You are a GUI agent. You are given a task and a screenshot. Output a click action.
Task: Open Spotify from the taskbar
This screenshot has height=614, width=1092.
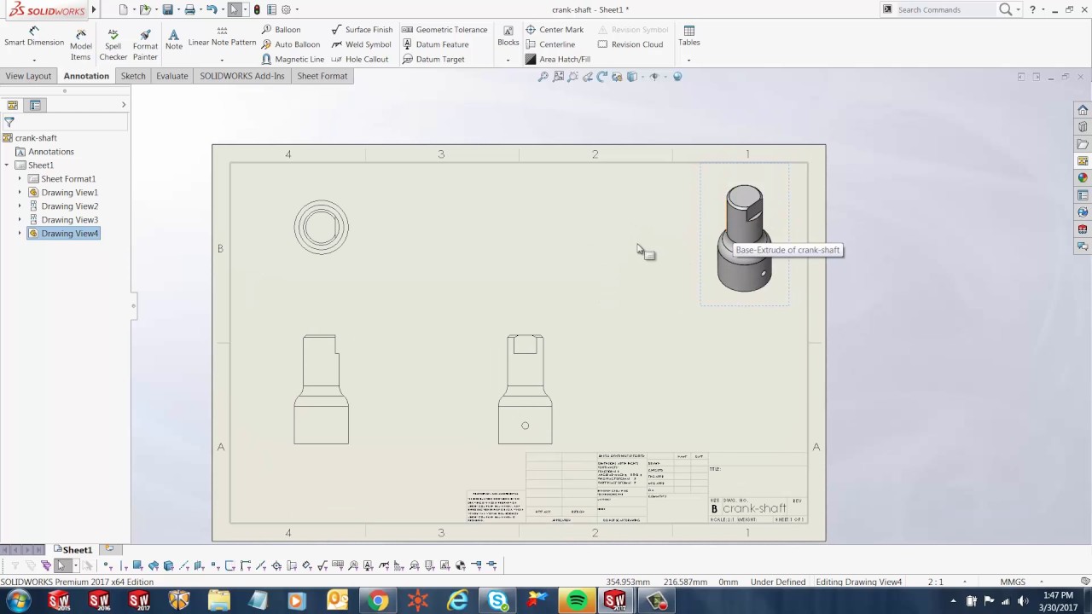[x=576, y=601]
